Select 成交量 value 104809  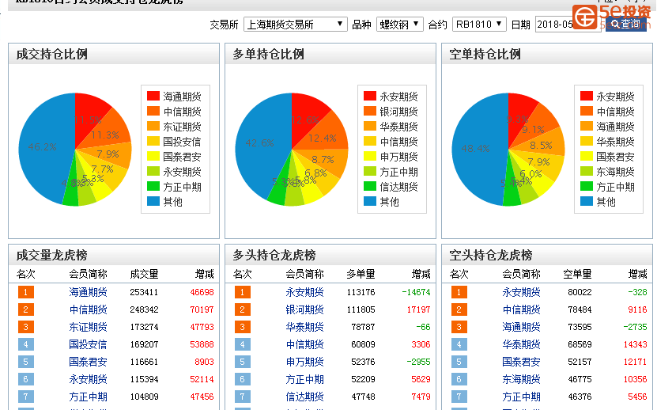(x=144, y=397)
